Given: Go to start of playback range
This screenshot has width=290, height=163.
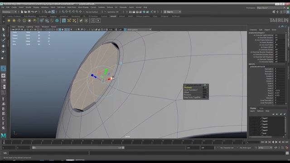Looking at the screenshot, I should (262, 142).
